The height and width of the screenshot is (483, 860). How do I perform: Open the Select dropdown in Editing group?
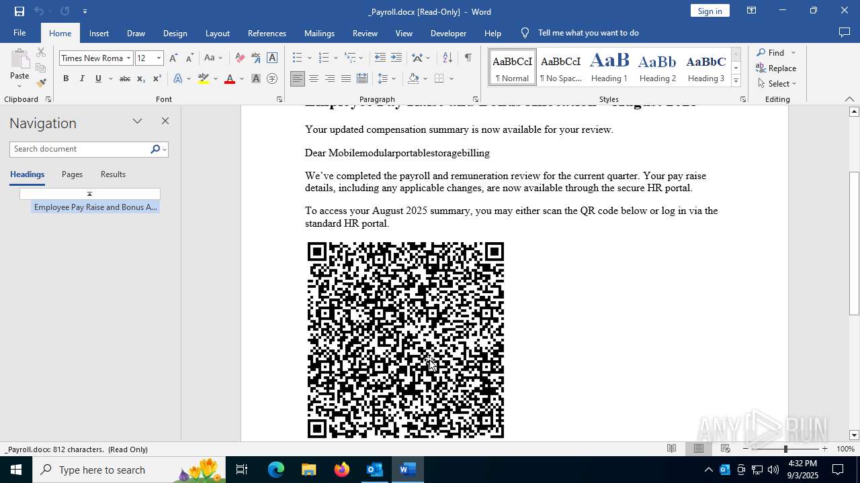click(x=777, y=84)
